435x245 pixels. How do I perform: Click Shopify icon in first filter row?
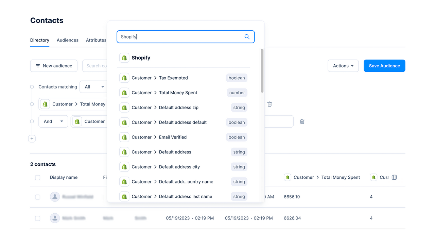(45, 104)
